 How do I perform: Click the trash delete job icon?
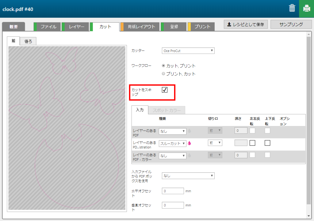[x=292, y=8]
